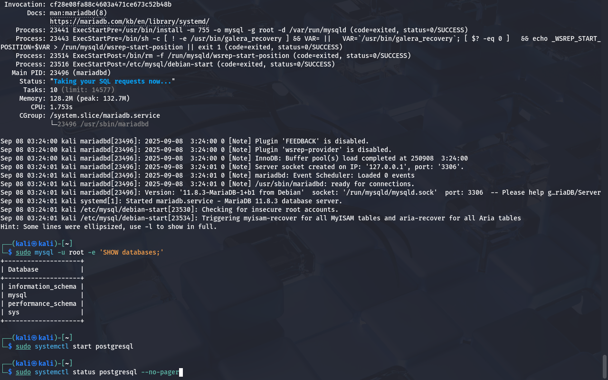Click the Memory 128.2M (peak: 132.7M) value
Viewport: 608px width, 380px height.
[90, 98]
